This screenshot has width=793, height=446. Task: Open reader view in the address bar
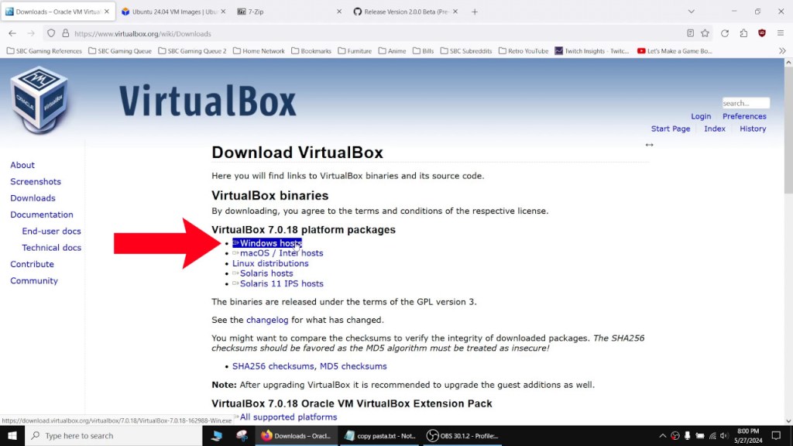[x=692, y=33]
